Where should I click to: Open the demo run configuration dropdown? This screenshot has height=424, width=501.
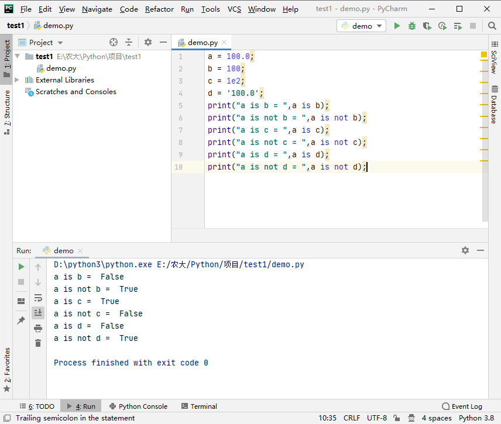362,26
